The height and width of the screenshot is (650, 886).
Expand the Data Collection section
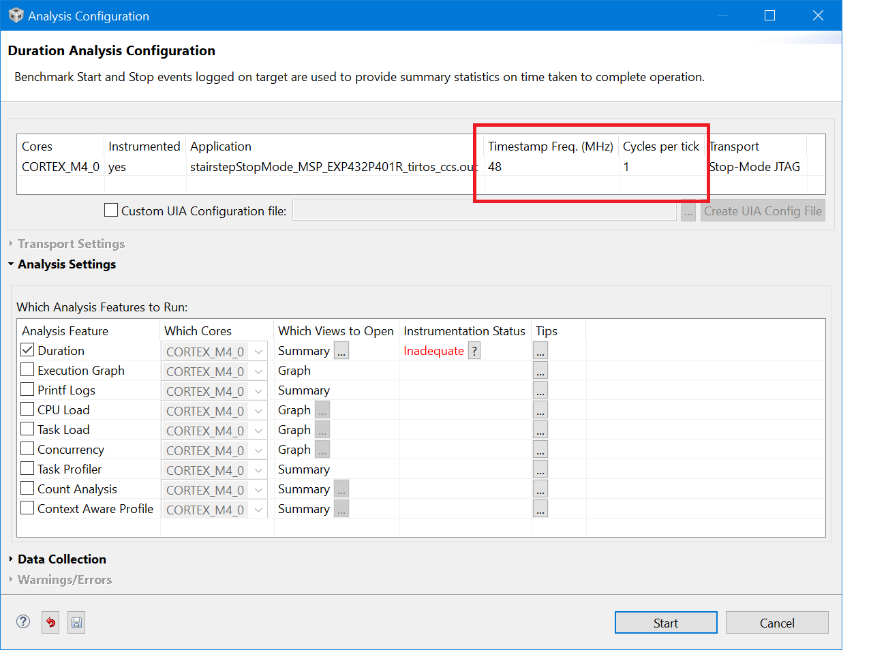point(62,559)
